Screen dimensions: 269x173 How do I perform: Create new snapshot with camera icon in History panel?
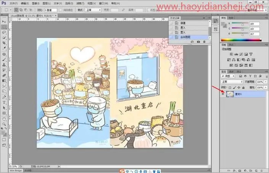point(198,42)
